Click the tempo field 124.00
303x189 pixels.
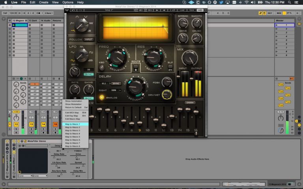13,13
